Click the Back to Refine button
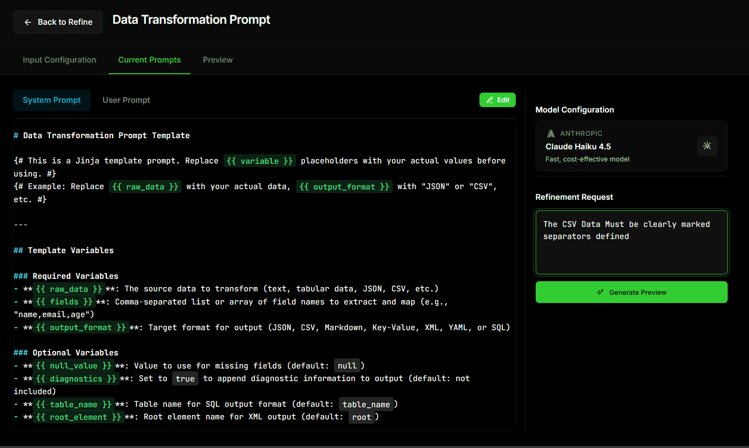 58,22
